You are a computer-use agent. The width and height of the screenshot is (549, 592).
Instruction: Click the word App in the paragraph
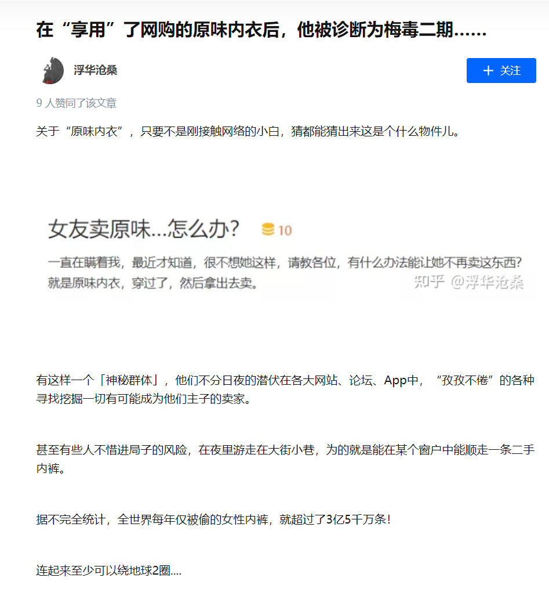pyautogui.click(x=395, y=380)
